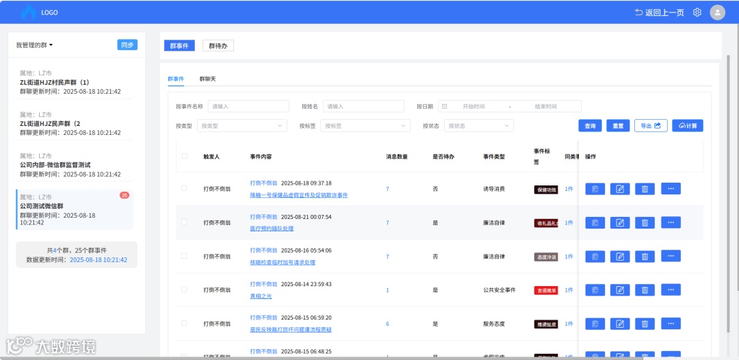Open details for 保健功效 tagged row

[595, 189]
